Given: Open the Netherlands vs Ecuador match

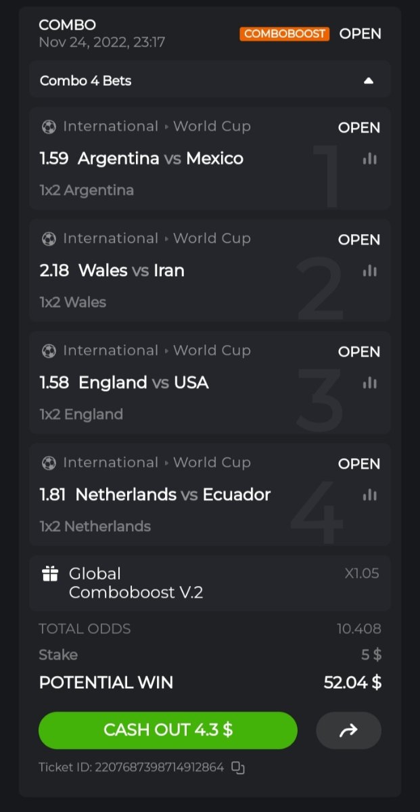Looking at the screenshot, I should coord(172,495).
